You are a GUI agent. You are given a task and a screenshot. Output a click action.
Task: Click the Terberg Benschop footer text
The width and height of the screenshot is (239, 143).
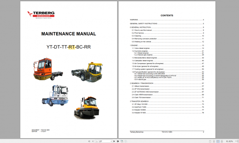pos(137,132)
